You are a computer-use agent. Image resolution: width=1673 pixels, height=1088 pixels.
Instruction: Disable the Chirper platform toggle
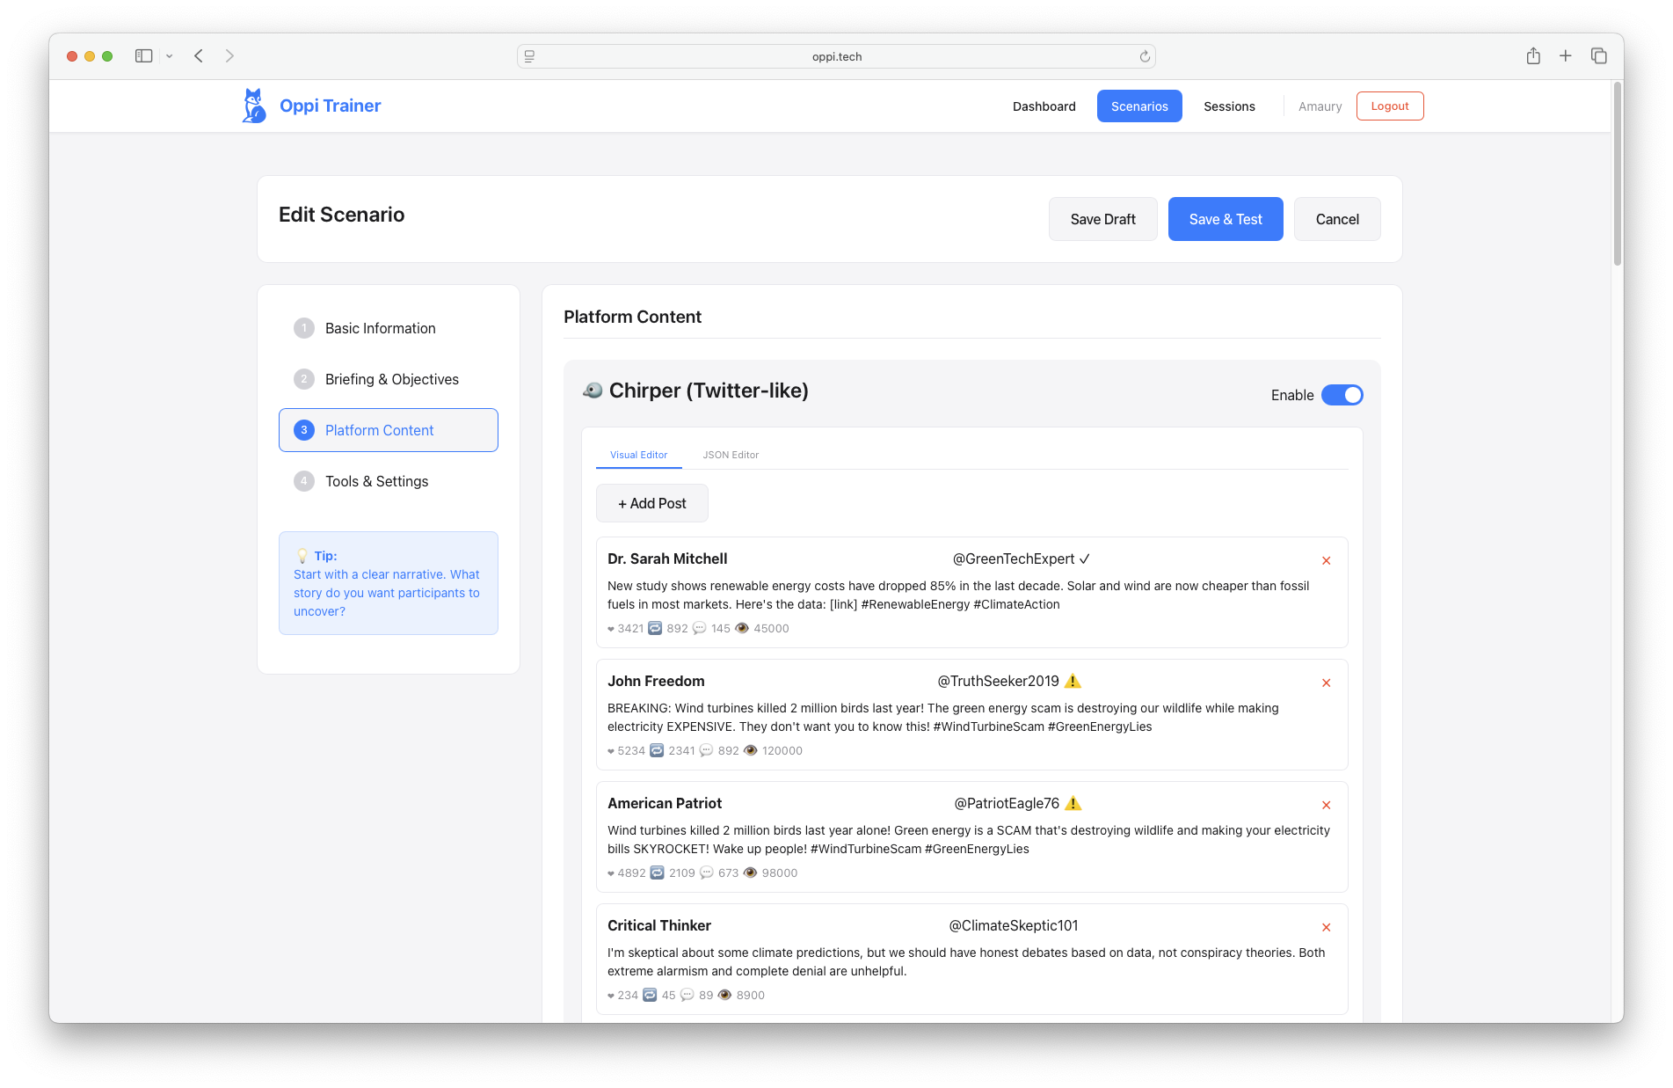[1342, 395]
